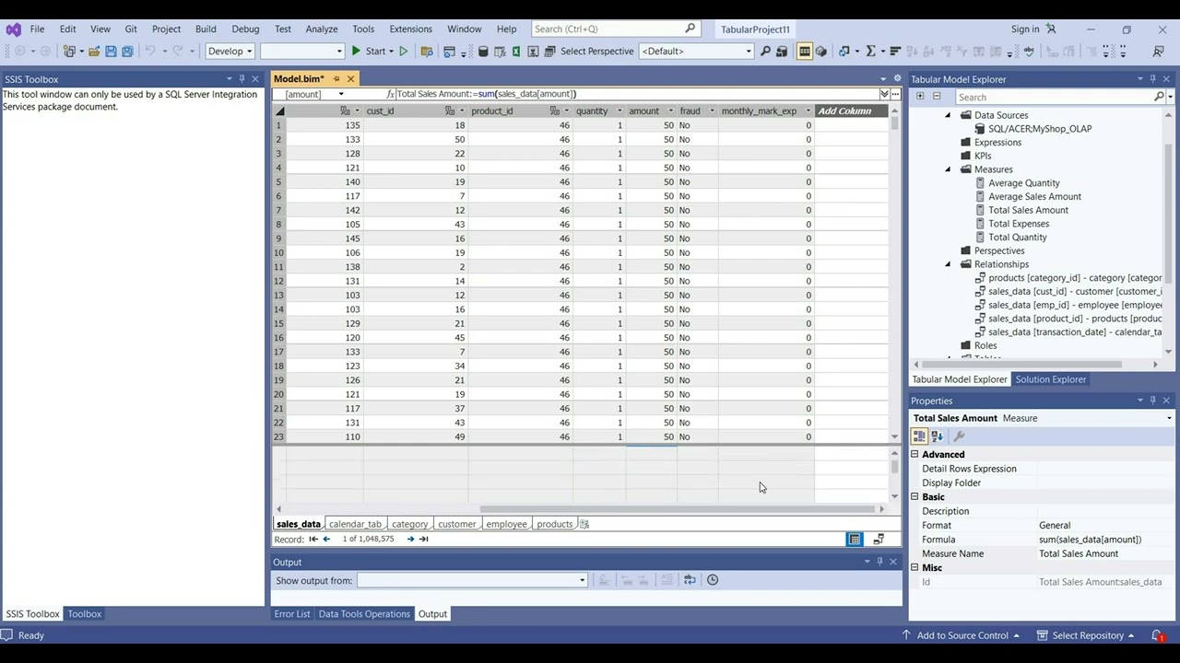Switch to the calendar_tab table tab
The height and width of the screenshot is (663, 1180).
pyautogui.click(x=355, y=524)
